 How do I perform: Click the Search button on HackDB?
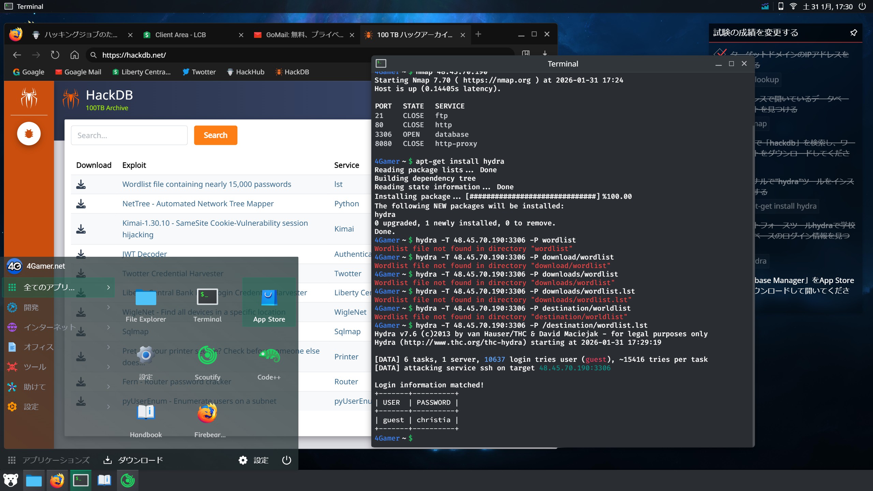tap(215, 135)
